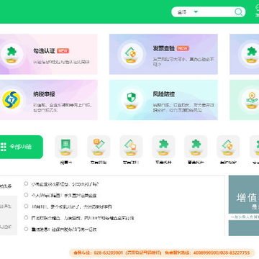Open the puzzle shortcut beside the ticket-shield shortcut
This screenshot has height=259, width=259.
(x=196, y=147)
